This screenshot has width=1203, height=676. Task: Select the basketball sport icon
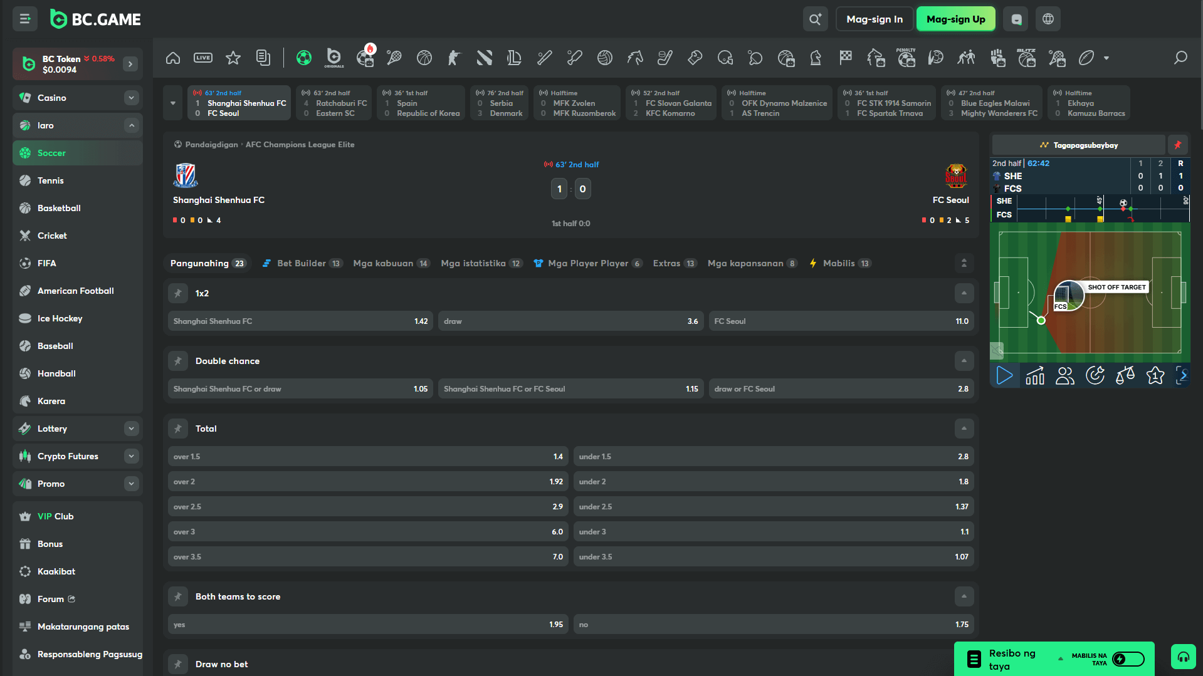tap(424, 58)
